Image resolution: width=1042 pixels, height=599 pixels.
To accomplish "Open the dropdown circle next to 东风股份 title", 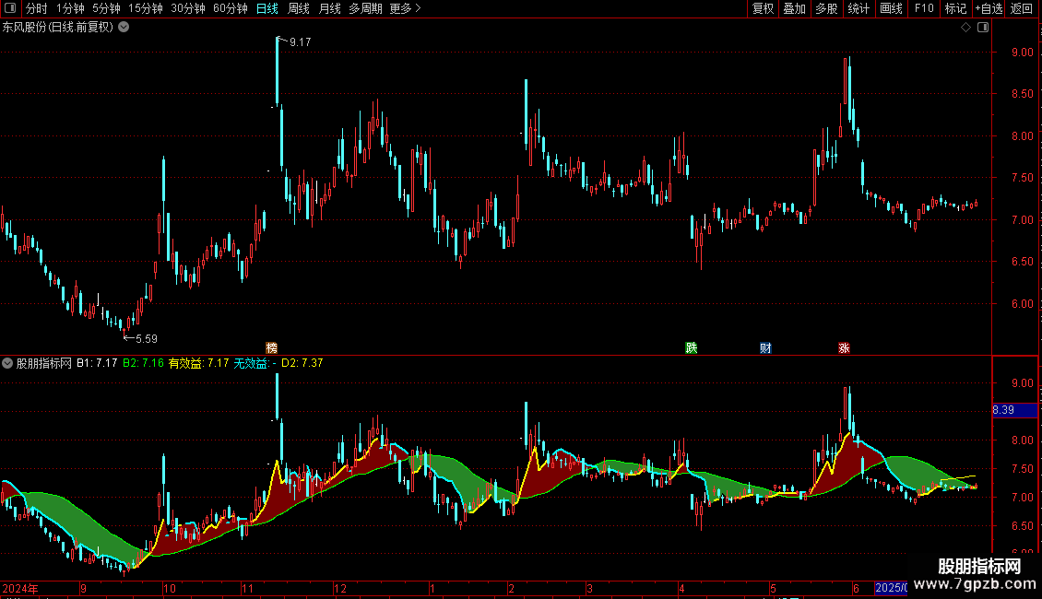I will pos(124,28).
